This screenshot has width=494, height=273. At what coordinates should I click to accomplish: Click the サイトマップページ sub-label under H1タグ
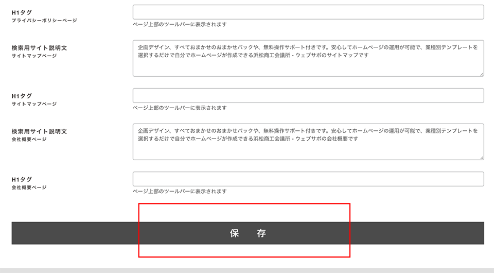pyautogui.click(x=34, y=104)
